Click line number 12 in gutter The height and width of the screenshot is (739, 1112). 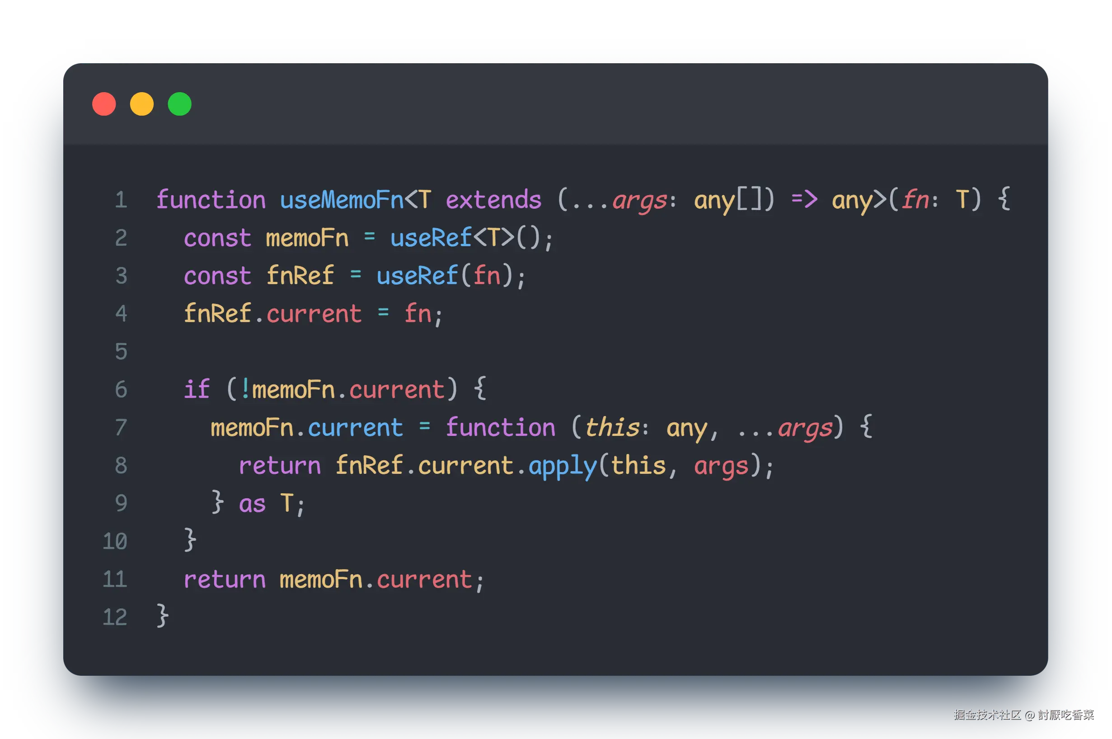coord(115,617)
